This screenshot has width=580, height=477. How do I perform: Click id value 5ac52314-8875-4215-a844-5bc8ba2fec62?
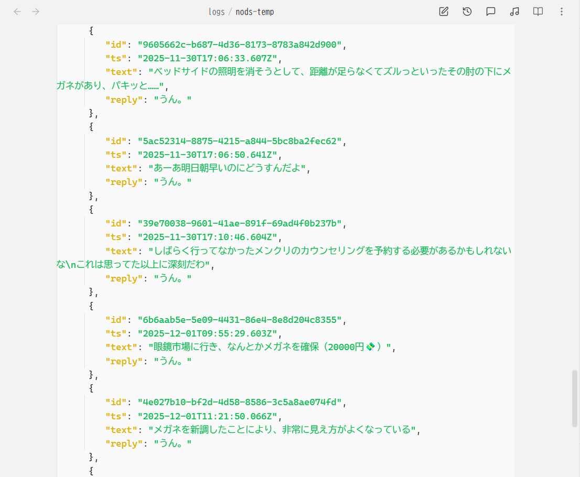(240, 141)
